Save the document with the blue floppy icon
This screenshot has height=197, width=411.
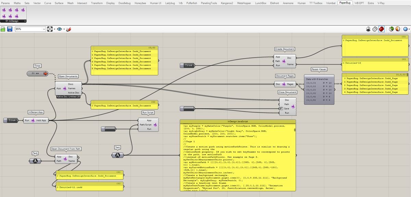click(x=10, y=29)
